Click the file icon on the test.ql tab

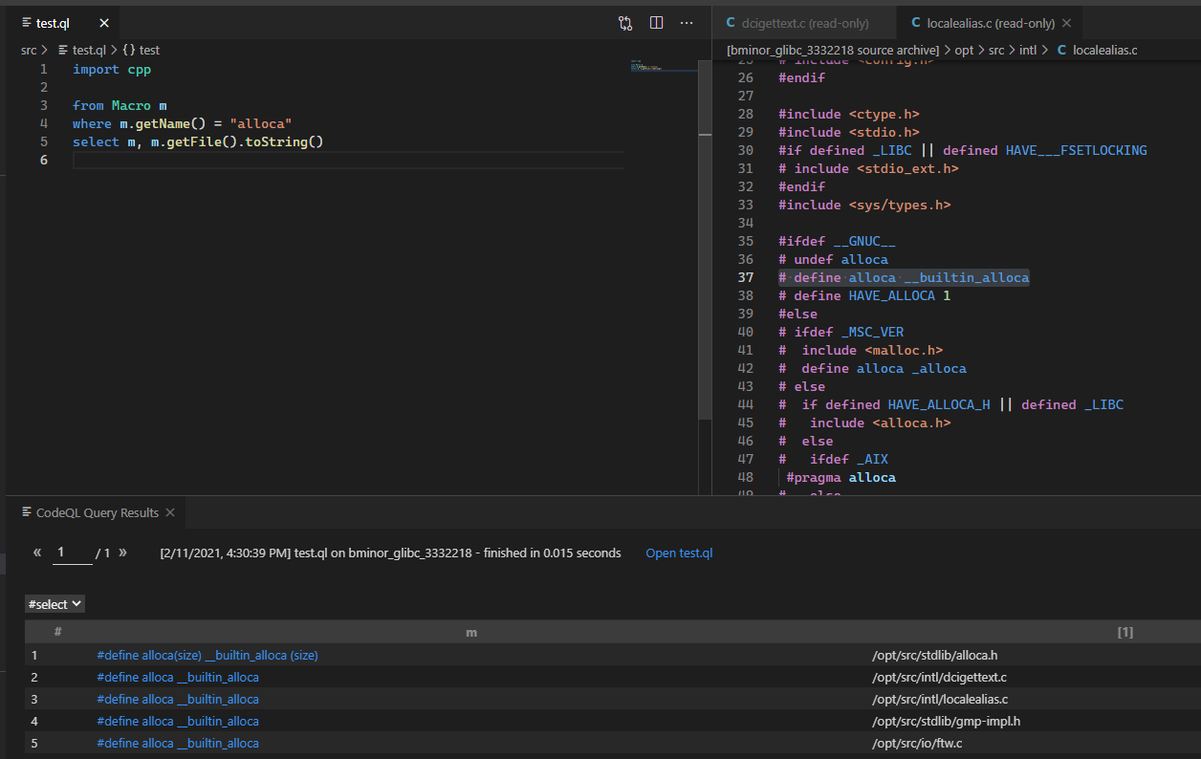[x=29, y=23]
